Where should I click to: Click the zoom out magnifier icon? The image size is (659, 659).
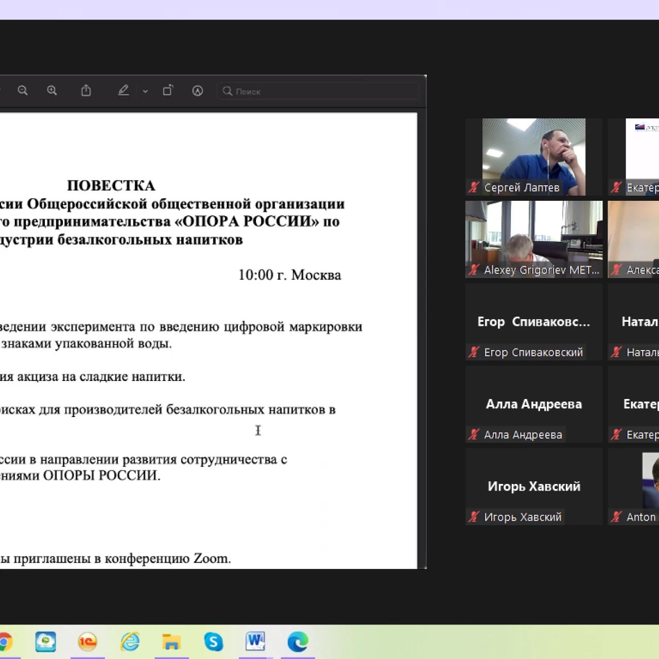[23, 91]
